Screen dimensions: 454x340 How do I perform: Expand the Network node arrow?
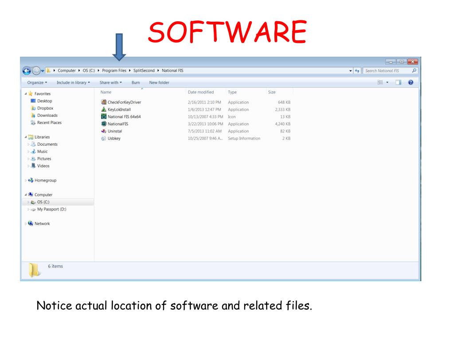25,224
